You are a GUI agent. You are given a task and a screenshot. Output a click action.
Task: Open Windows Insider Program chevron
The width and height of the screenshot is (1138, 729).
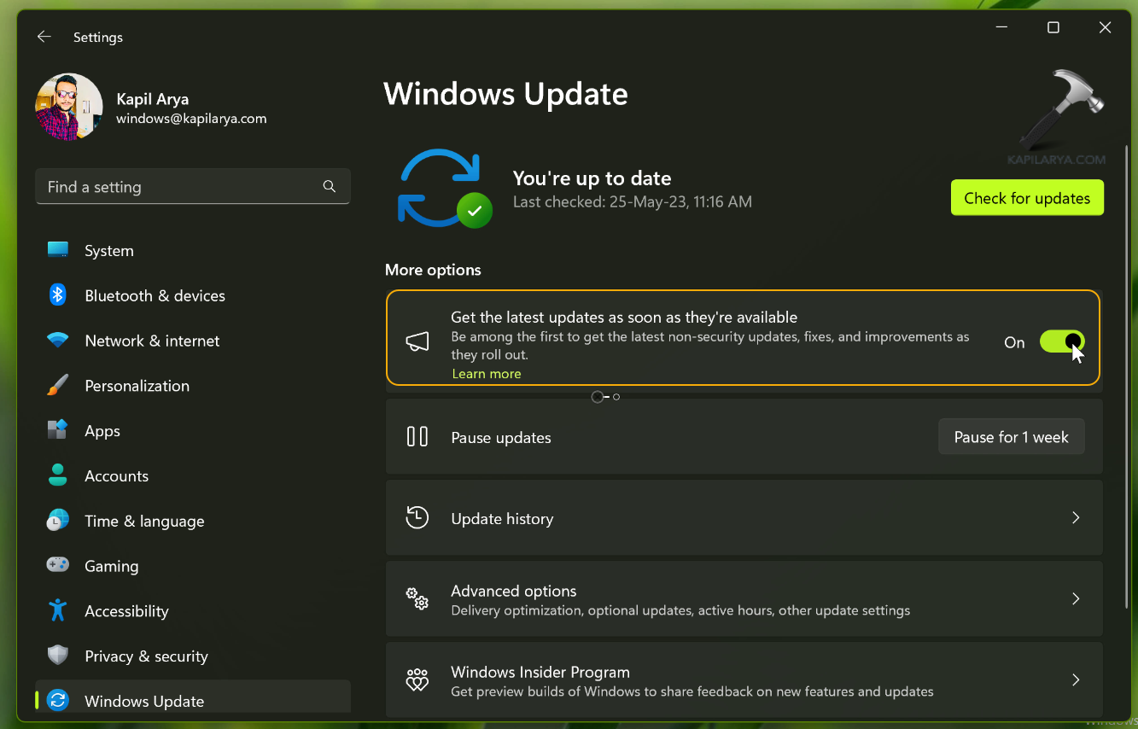(x=1076, y=680)
